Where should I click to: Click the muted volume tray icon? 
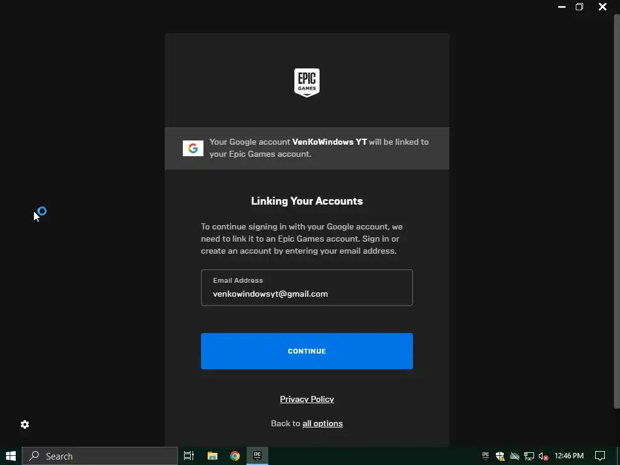pos(543,456)
